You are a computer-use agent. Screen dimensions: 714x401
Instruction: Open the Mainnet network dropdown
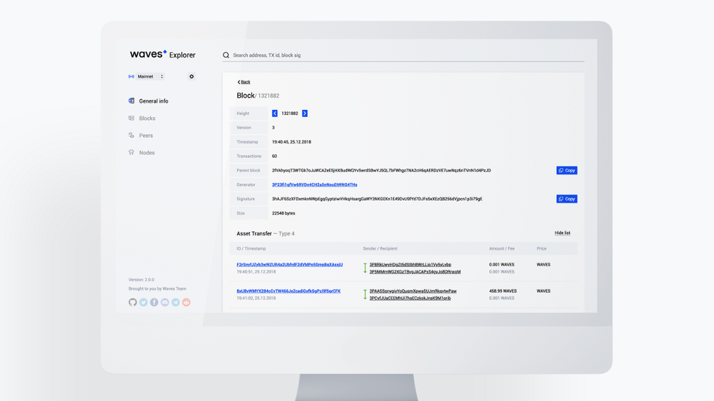click(x=147, y=76)
